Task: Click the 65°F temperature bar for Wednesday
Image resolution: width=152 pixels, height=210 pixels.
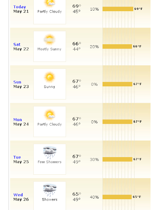Action: (x=117, y=197)
